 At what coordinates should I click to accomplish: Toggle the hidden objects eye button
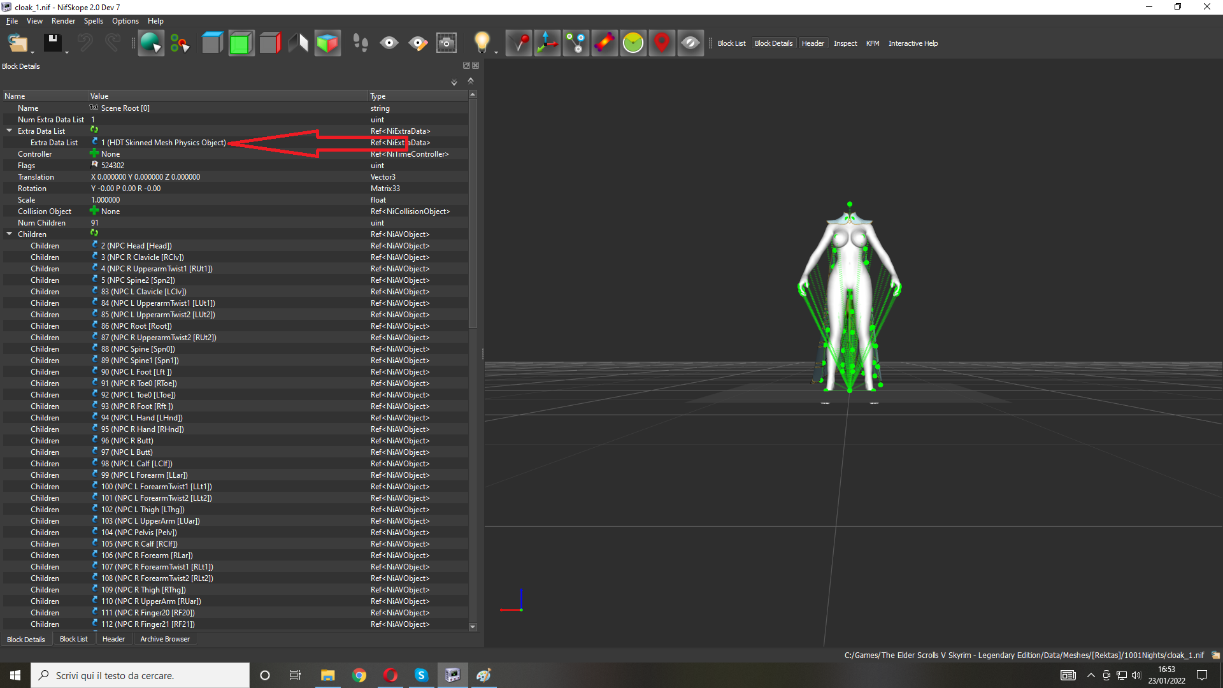(690, 43)
